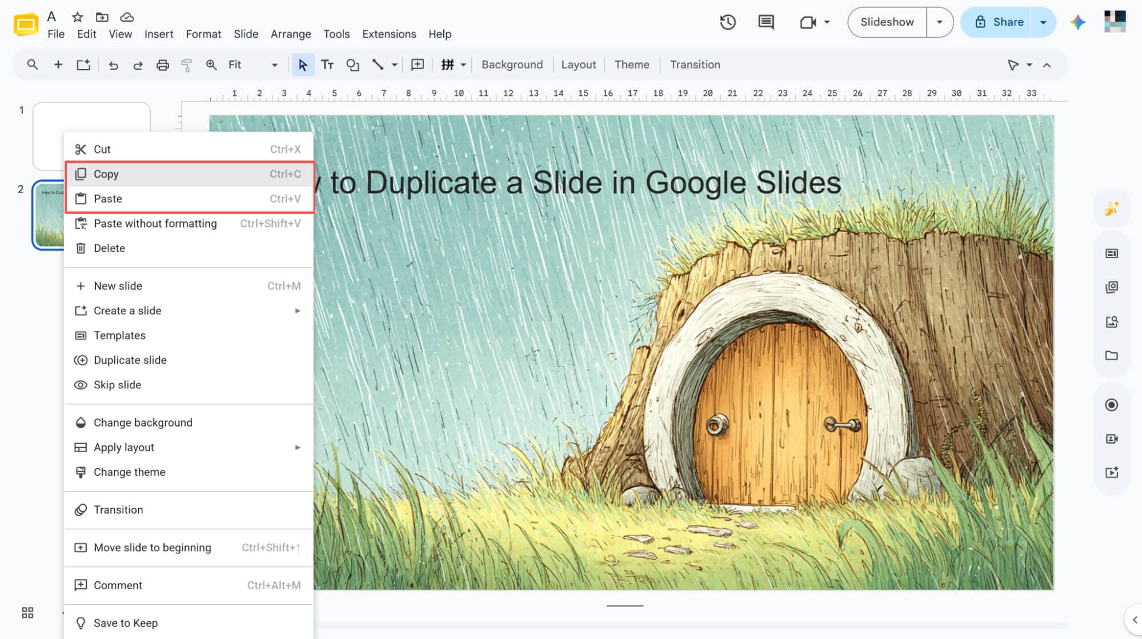Click the Theme toolbar button

[x=632, y=65]
